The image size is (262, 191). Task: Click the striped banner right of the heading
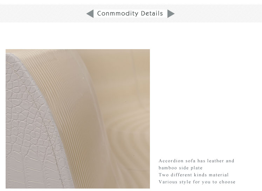pyautogui.click(x=218, y=14)
